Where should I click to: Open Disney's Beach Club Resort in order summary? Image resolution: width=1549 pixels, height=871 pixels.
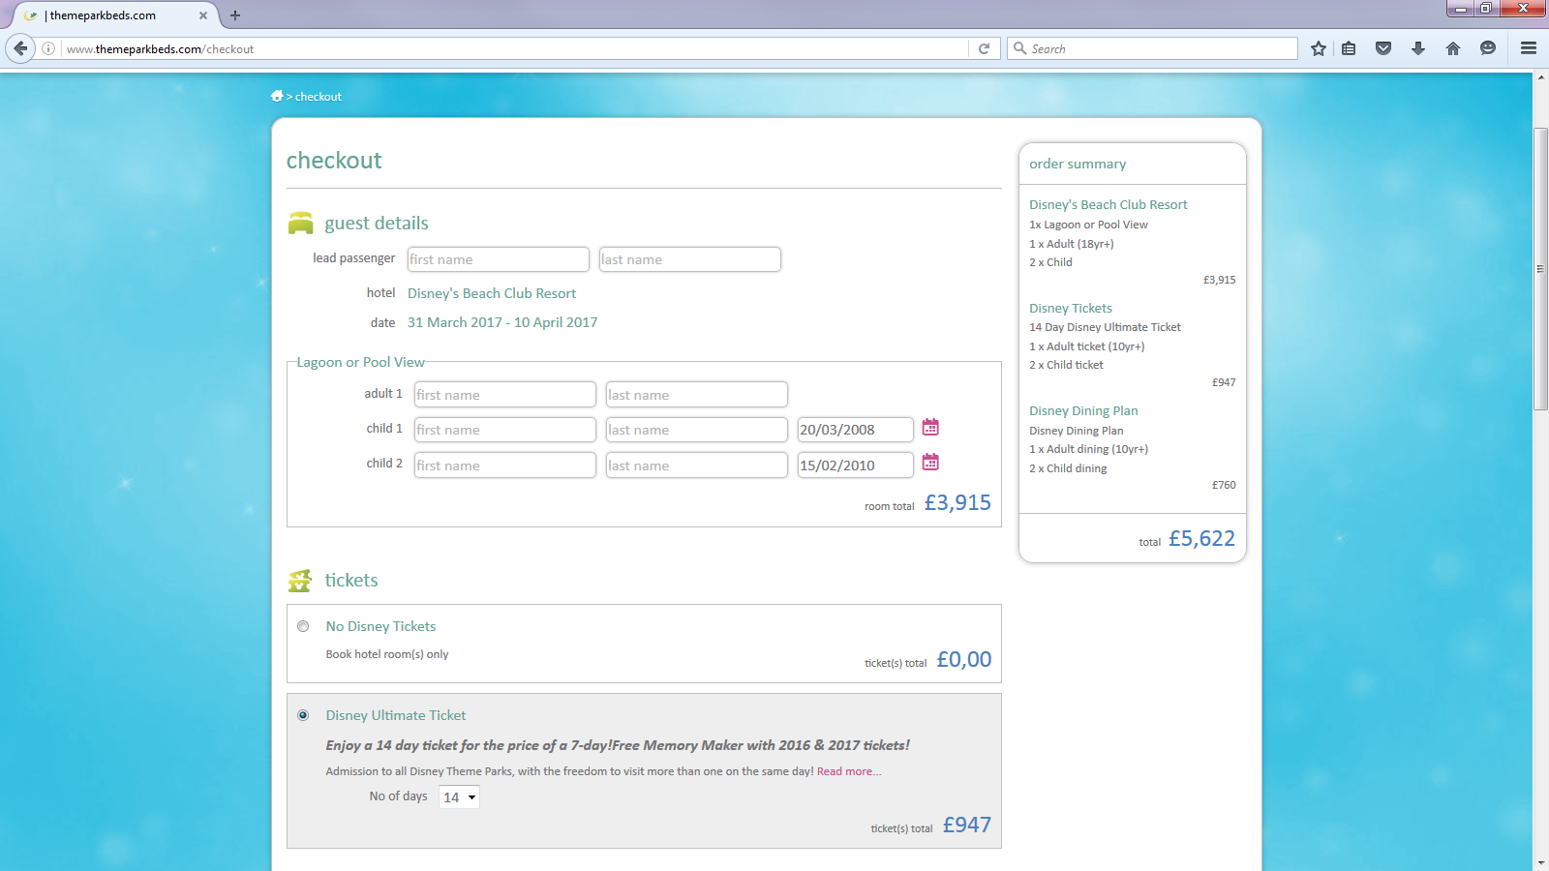[x=1108, y=204]
